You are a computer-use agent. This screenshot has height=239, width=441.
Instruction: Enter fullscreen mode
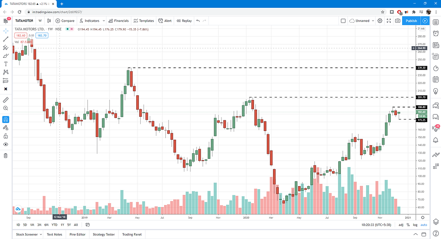pyautogui.click(x=389, y=21)
